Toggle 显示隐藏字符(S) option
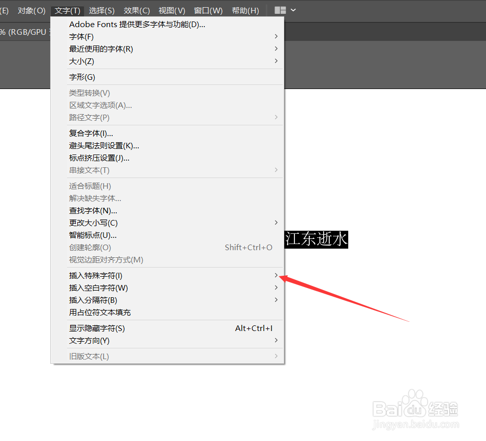486x441 pixels. pos(167,328)
